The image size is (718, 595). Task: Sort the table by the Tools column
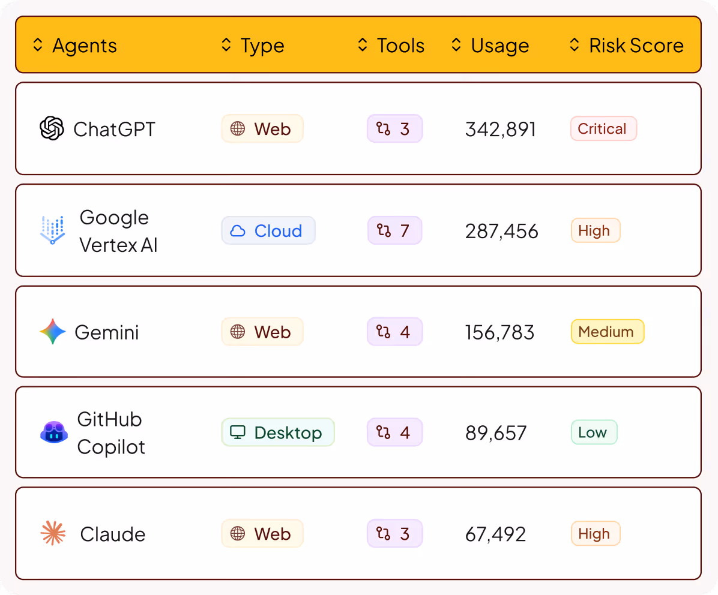(x=363, y=45)
